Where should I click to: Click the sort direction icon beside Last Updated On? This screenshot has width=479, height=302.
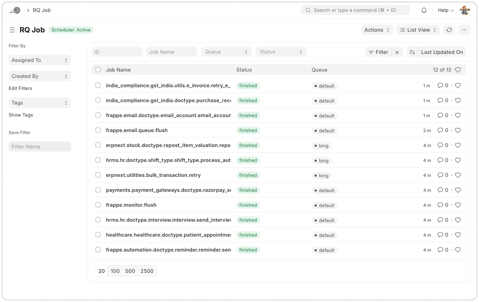pyautogui.click(x=412, y=52)
